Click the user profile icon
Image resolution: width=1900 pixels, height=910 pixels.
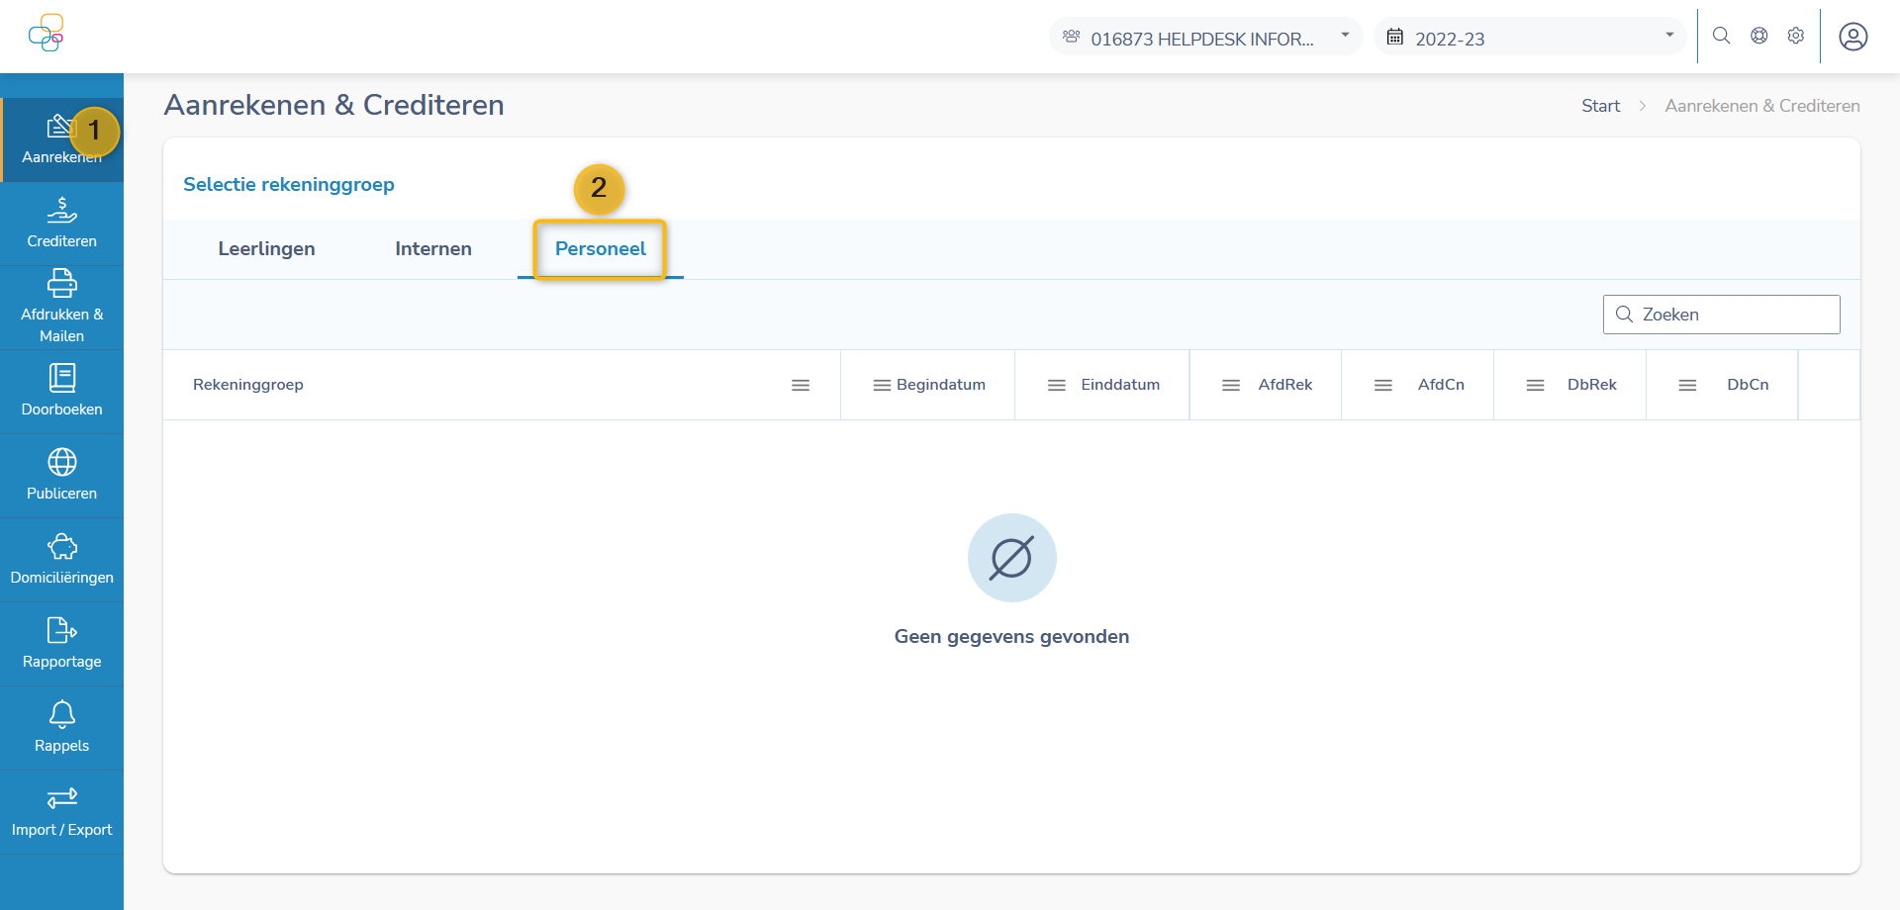pyautogui.click(x=1852, y=37)
